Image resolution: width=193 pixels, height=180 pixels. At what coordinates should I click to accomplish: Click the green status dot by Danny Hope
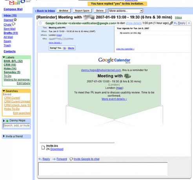coord(7,121)
